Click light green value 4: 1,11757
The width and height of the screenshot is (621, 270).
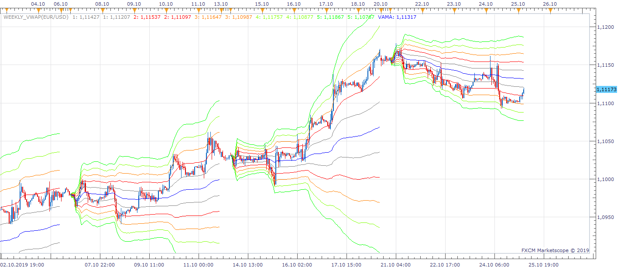[x=270, y=17]
